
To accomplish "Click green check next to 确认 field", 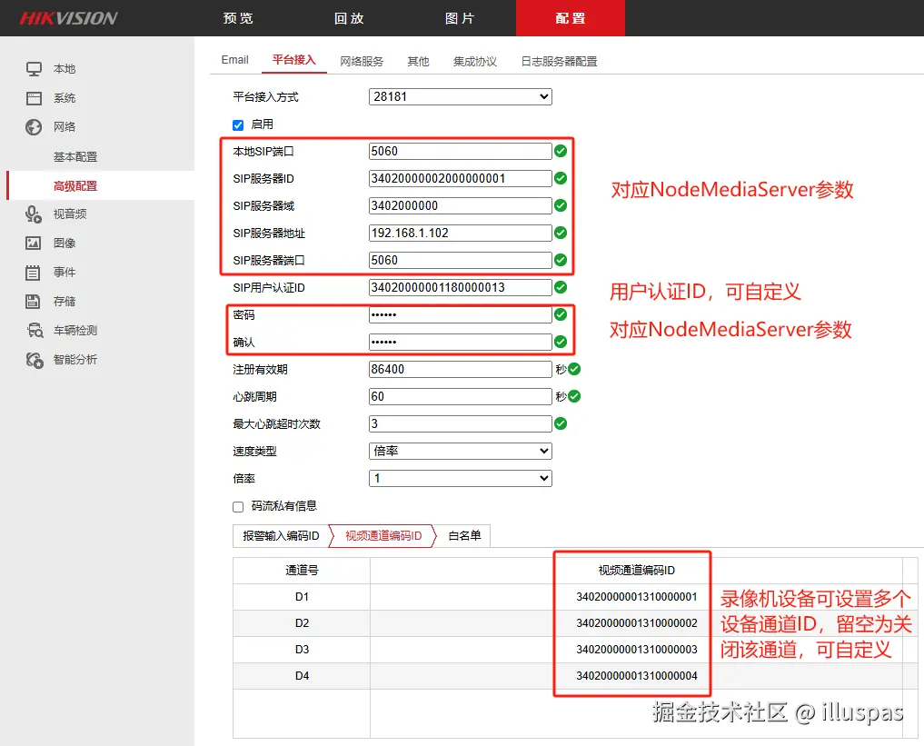I will (x=561, y=342).
